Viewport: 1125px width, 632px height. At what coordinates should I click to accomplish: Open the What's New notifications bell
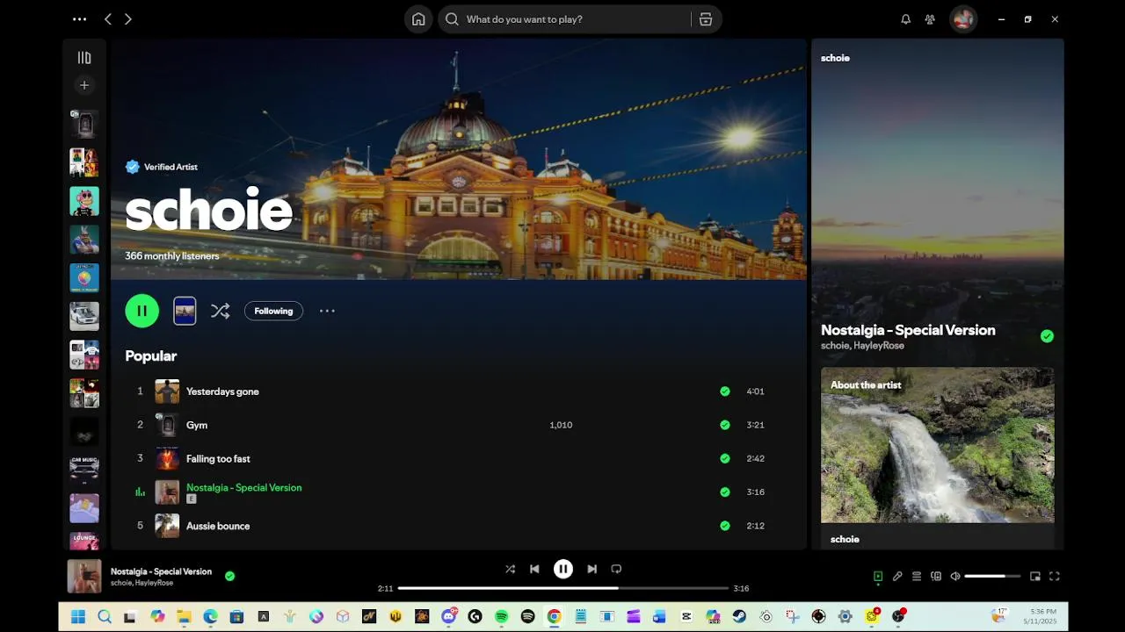[906, 19]
